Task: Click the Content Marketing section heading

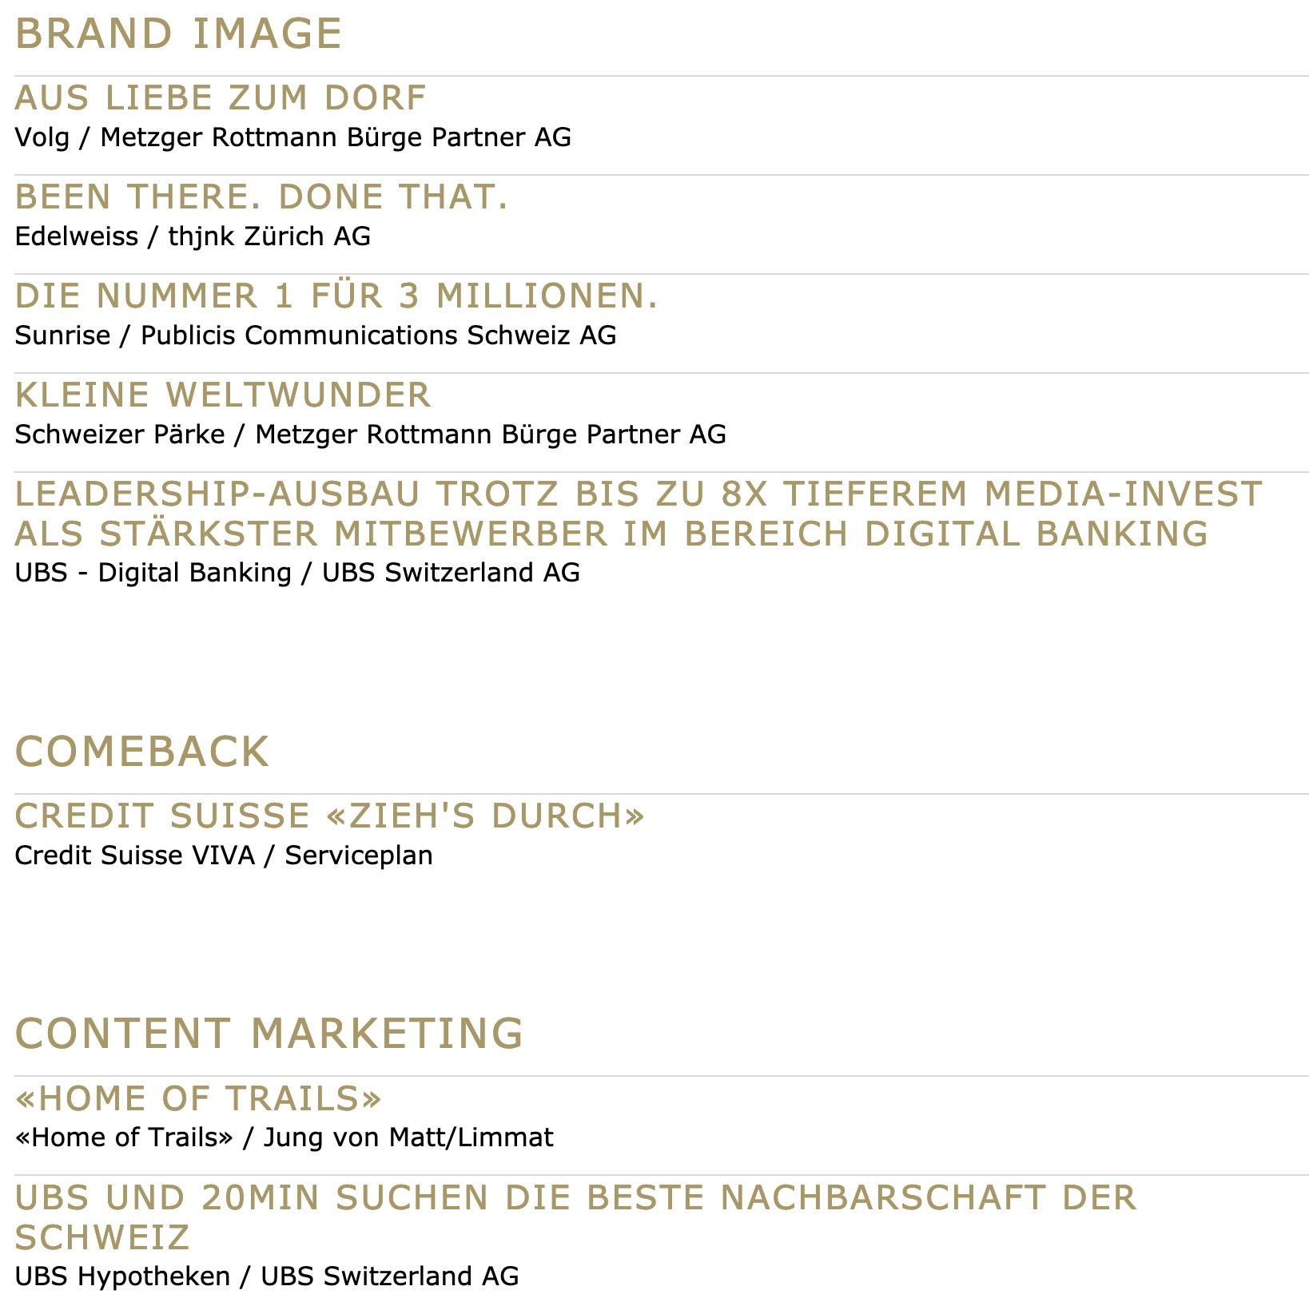Action: pyautogui.click(x=269, y=1034)
